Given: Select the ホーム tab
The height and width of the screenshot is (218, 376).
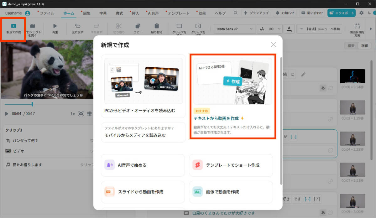Looking at the screenshot, I should [69, 13].
